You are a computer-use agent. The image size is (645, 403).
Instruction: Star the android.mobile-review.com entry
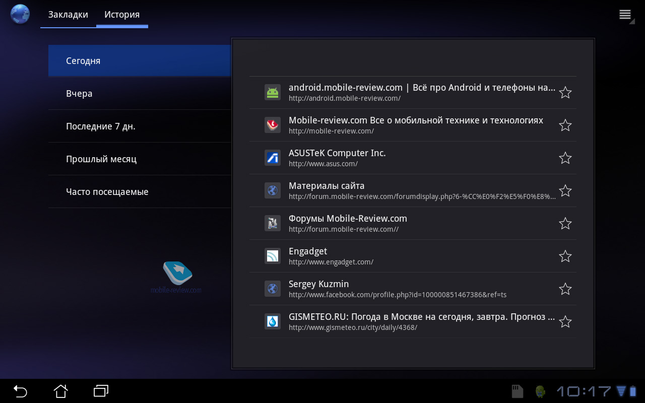(565, 92)
